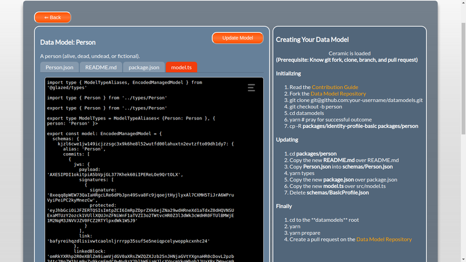Click 'Copy Person.json into schemas' step
466x262 pixels.
(x=341, y=167)
